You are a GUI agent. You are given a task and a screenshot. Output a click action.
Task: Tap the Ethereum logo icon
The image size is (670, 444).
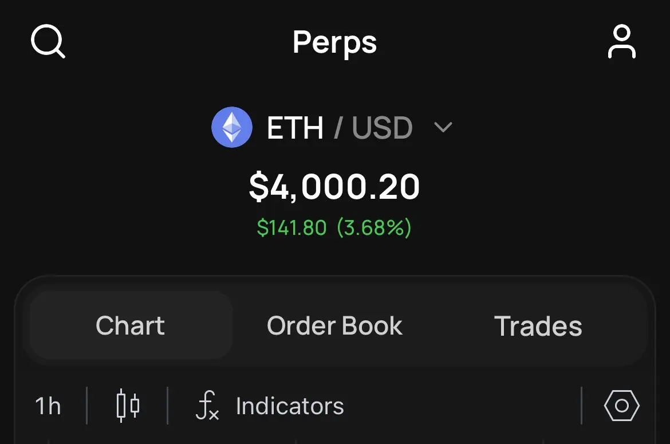click(x=232, y=127)
